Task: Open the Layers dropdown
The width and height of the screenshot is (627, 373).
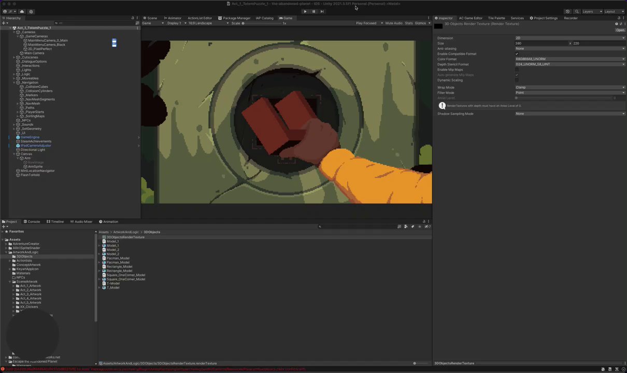Action: pyautogui.click(x=592, y=11)
